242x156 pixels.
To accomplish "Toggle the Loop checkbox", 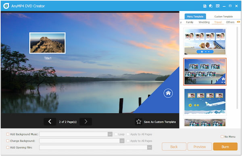I will point(116,134).
